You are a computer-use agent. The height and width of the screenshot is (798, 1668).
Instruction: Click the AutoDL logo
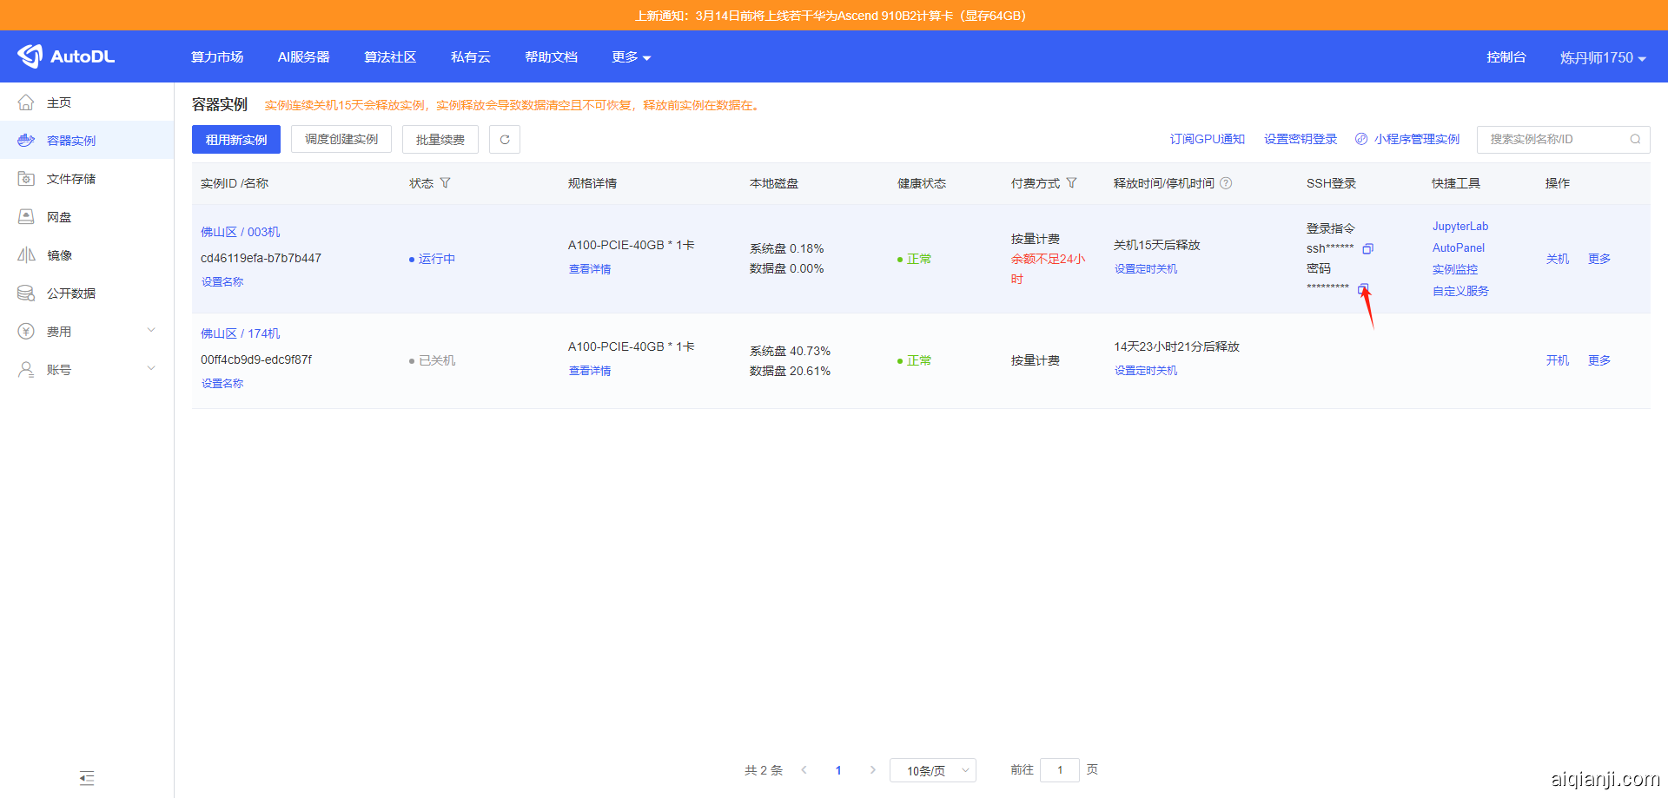pyautogui.click(x=66, y=56)
